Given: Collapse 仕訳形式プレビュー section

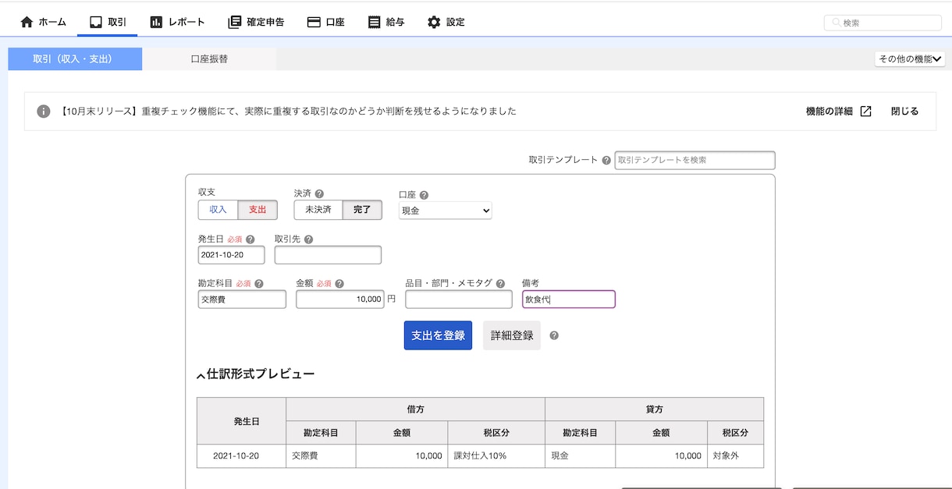Looking at the screenshot, I should pos(256,374).
